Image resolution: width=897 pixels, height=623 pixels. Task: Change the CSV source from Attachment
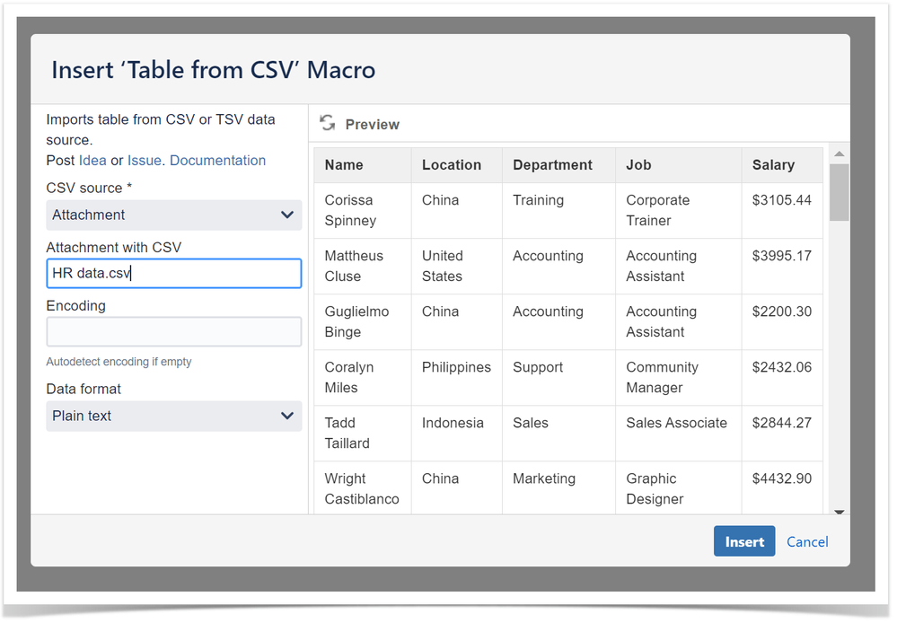173,215
